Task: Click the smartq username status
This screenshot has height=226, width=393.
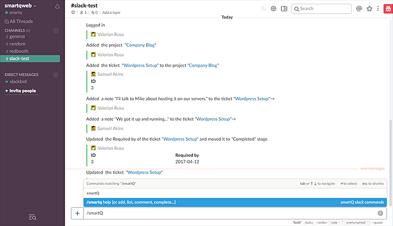Action: (14, 12)
